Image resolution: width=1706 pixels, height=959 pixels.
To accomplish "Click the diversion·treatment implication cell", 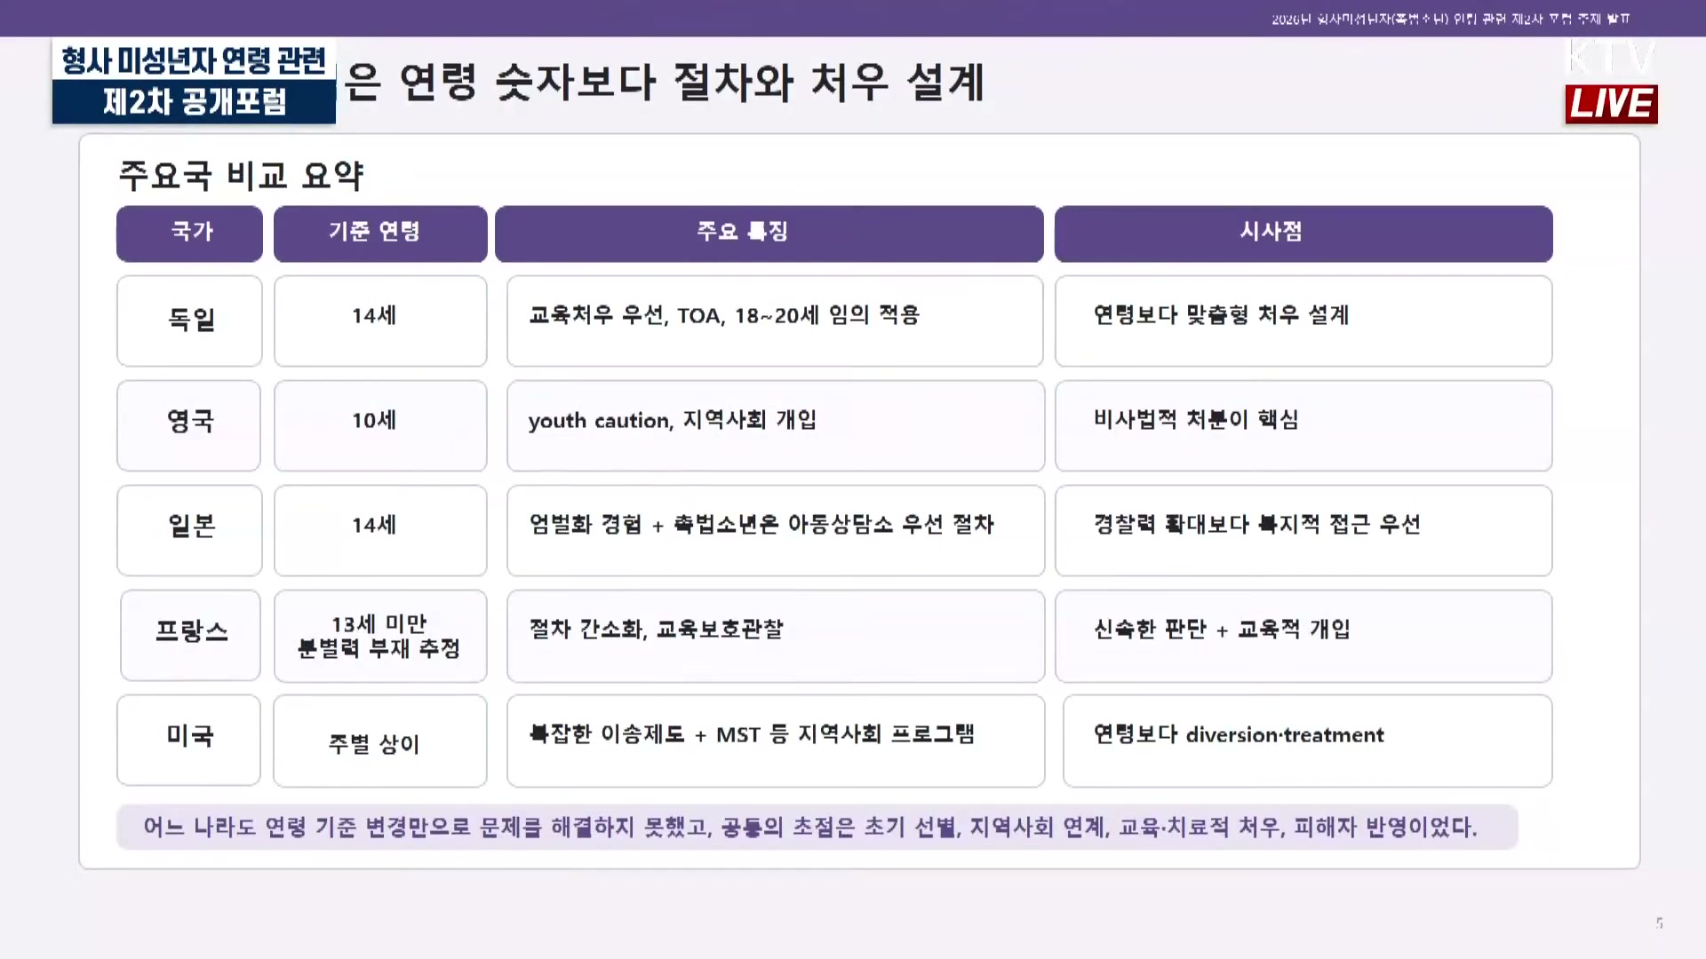I will [x=1306, y=739].
